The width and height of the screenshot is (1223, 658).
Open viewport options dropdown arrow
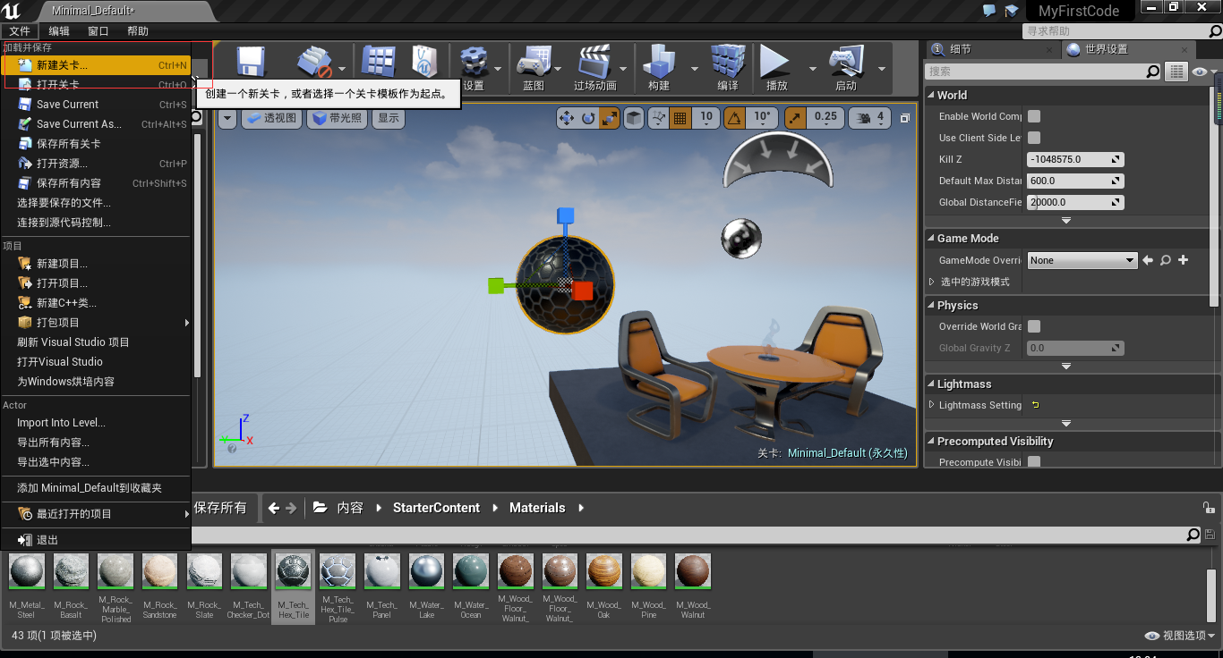tap(227, 118)
